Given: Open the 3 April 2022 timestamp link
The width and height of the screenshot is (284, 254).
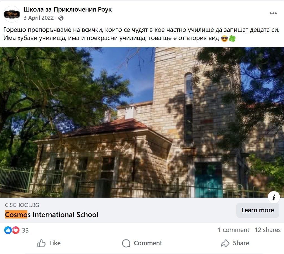Looking at the screenshot, I should tap(39, 18).
